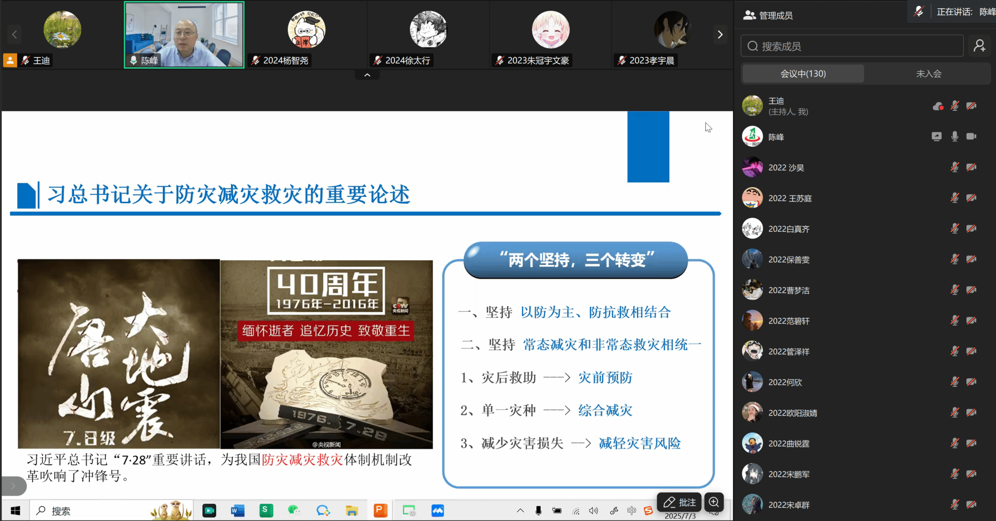Open the Tencent Meeting taskbar icon

pos(437,510)
